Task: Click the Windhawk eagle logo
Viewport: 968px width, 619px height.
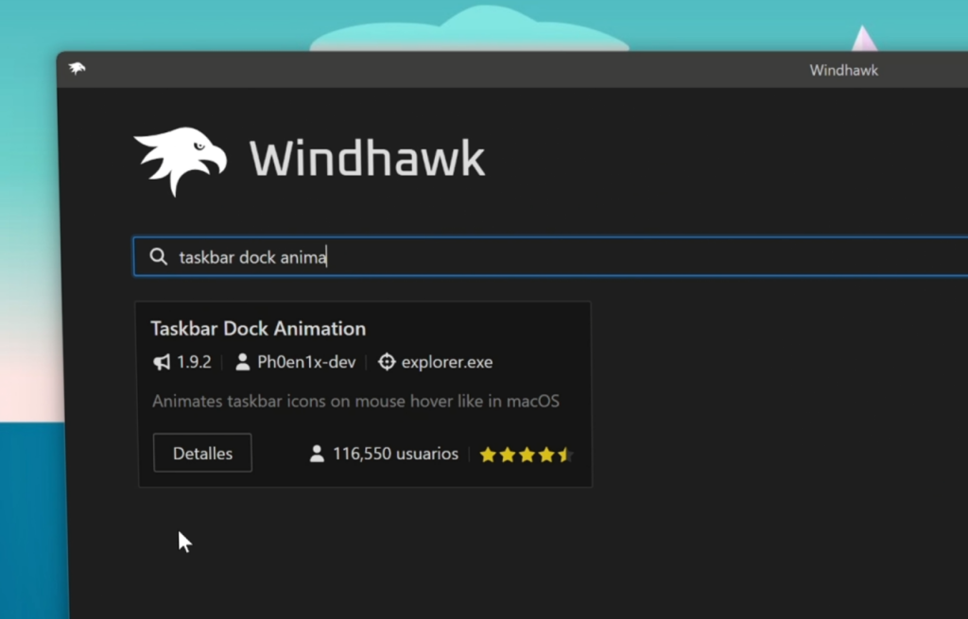Action: click(181, 161)
